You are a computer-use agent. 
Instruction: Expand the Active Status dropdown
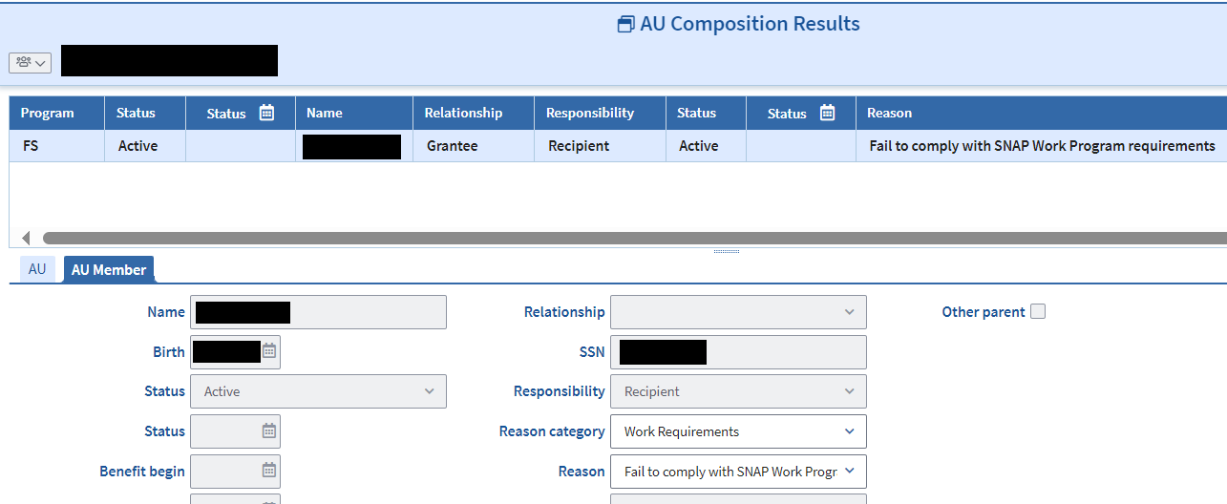(318, 391)
